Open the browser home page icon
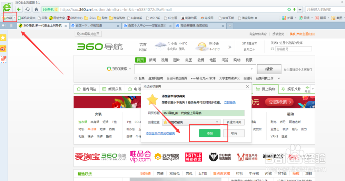 (x=36, y=9)
